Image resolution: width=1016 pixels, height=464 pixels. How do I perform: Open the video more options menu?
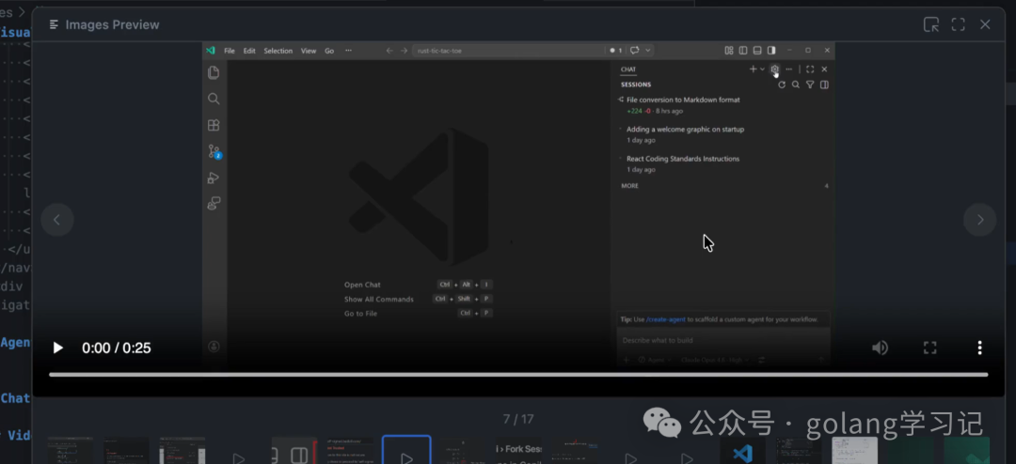(x=979, y=348)
